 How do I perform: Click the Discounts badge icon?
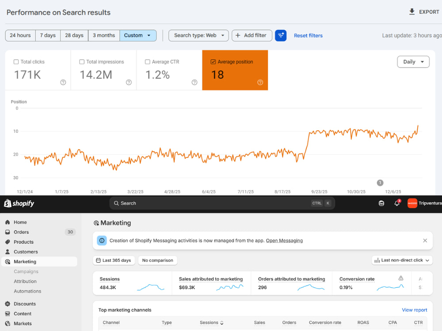[x=8, y=304]
